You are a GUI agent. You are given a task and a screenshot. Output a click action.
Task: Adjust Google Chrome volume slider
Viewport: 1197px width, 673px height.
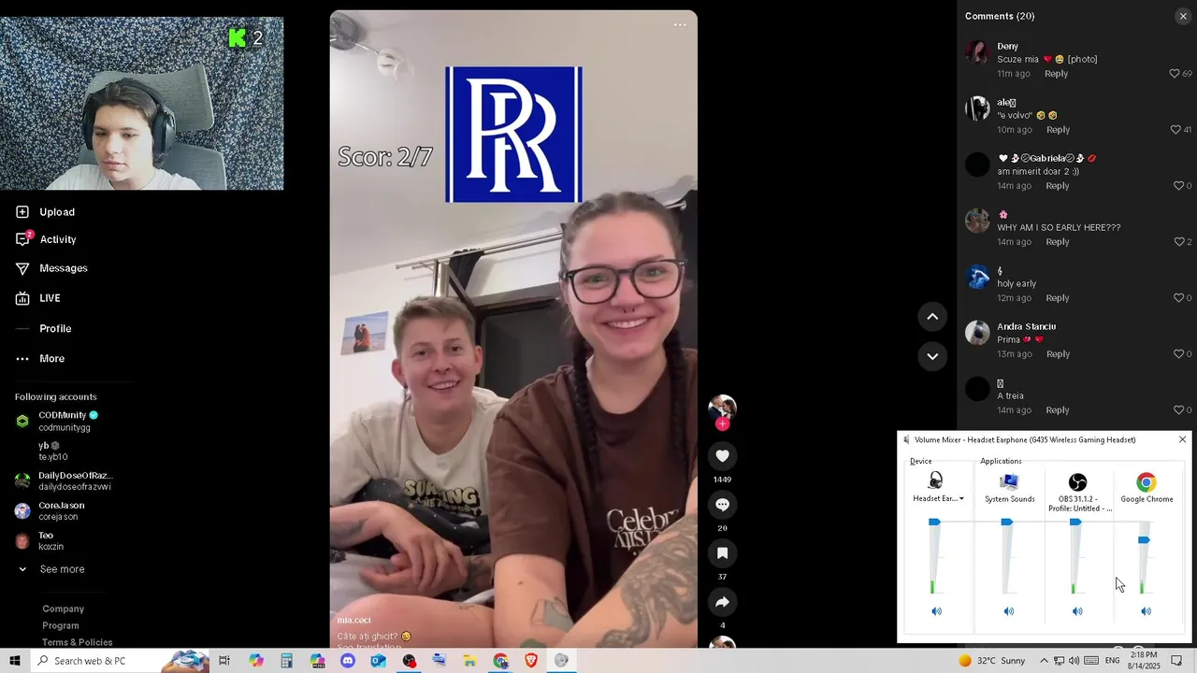(1144, 540)
